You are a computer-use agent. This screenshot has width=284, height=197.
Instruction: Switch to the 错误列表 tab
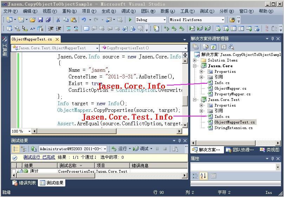click(x=25, y=183)
